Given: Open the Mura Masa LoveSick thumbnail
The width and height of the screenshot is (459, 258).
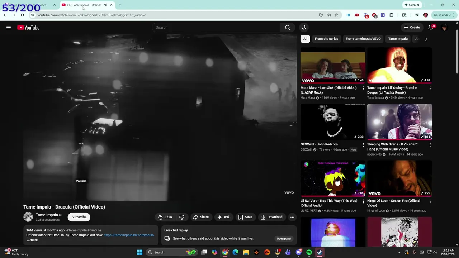Looking at the screenshot, I should tap(333, 66).
